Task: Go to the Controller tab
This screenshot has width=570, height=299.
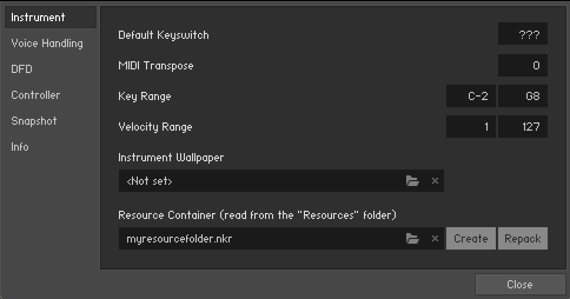Action: click(35, 95)
